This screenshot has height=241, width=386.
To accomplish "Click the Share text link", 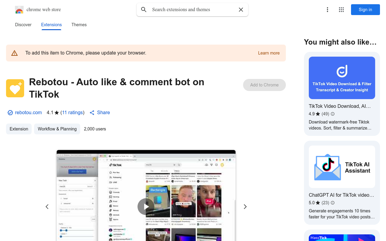I will (x=103, y=113).
